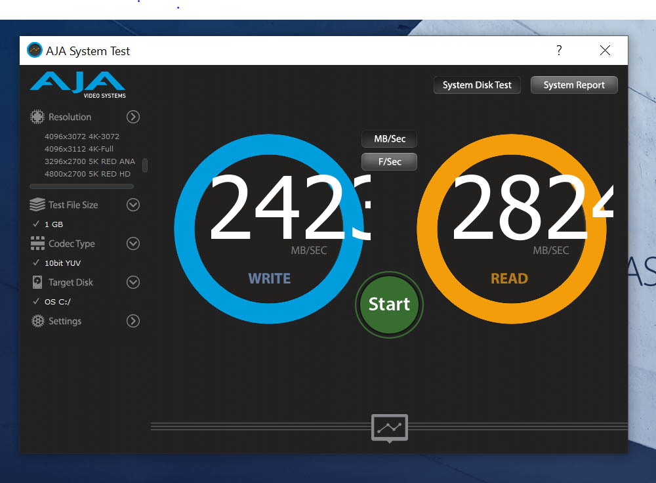Click the Test File Size stack icon
This screenshot has height=483, width=656.
(37, 205)
